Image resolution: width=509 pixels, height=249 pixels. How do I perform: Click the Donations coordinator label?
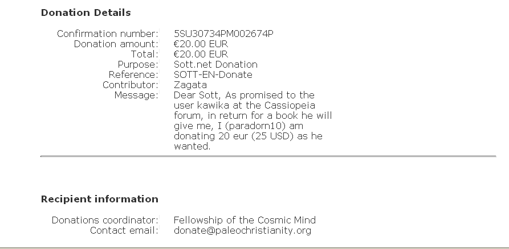click(x=105, y=220)
